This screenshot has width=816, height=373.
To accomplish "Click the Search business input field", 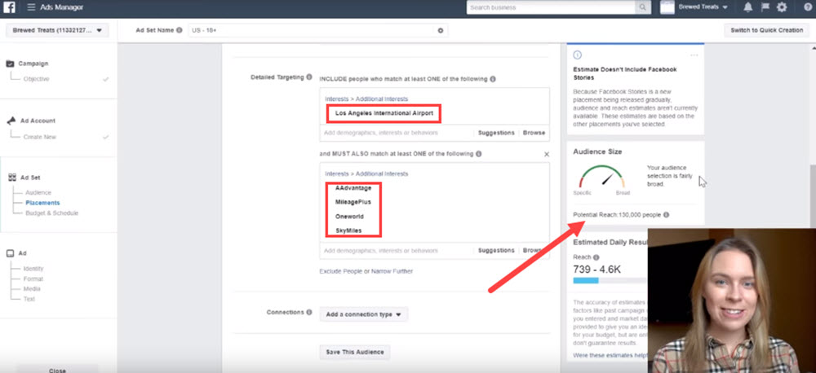I will click(x=551, y=7).
